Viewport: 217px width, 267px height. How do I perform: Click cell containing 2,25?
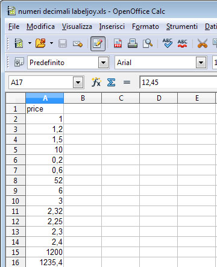coord(45,221)
